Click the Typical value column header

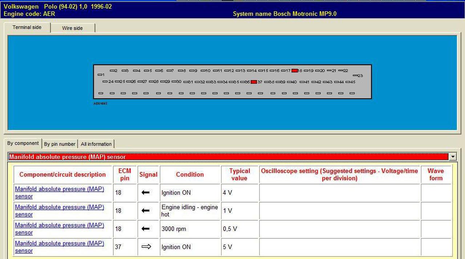240,175
